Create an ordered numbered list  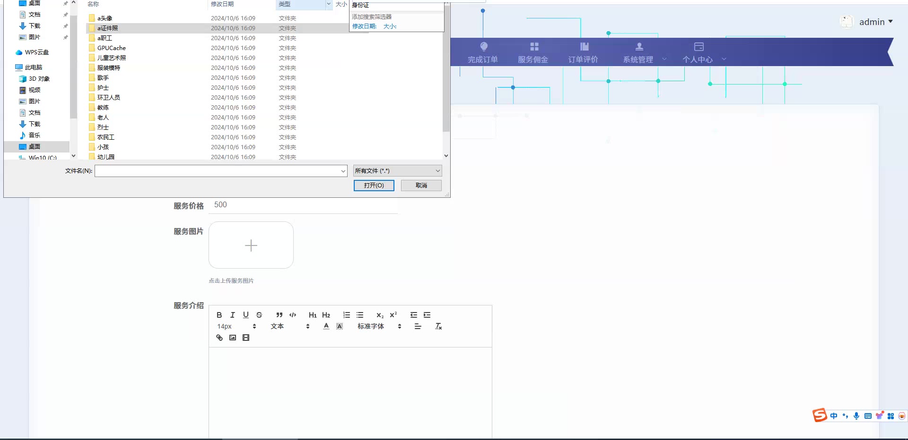coord(347,315)
